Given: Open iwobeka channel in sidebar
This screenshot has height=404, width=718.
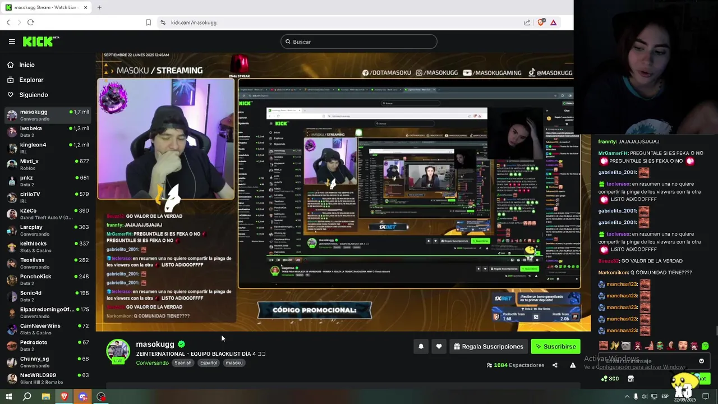Looking at the screenshot, I should 48,131.
